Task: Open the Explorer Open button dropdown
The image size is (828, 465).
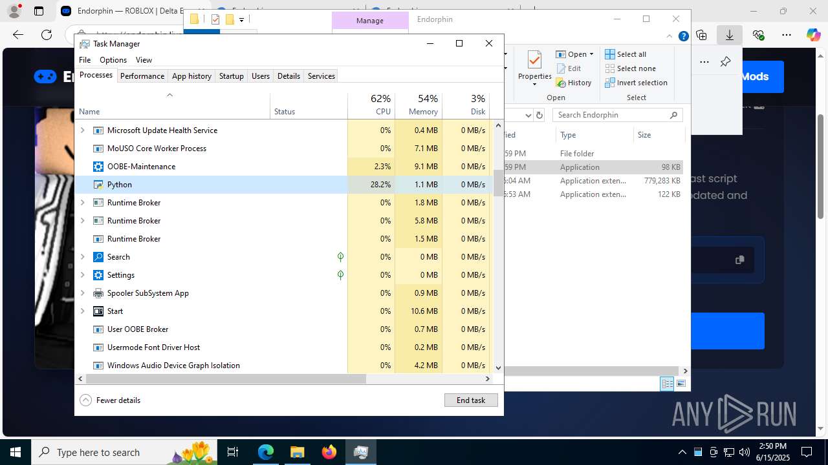Action: pyautogui.click(x=591, y=54)
